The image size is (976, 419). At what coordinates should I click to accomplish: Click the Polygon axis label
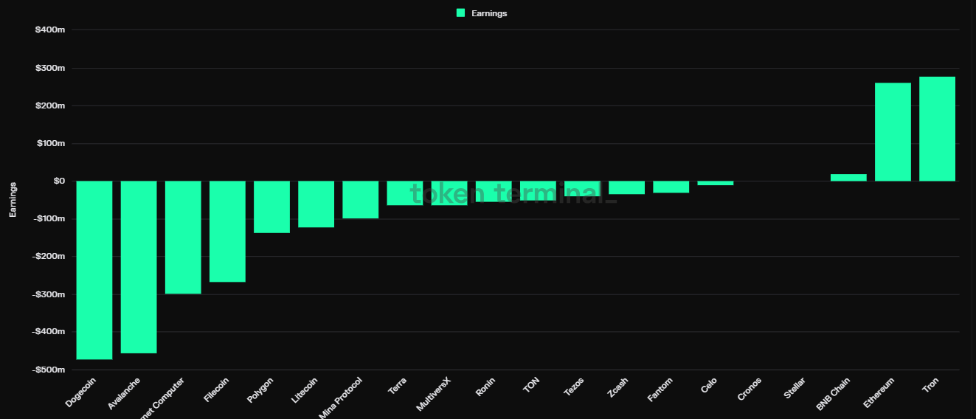pyautogui.click(x=260, y=390)
